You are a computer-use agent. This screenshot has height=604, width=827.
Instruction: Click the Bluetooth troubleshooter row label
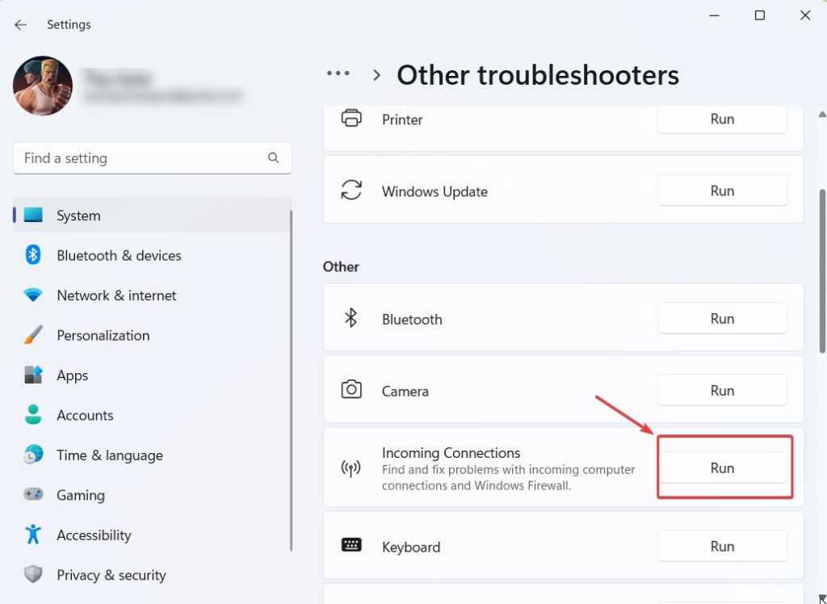coord(412,319)
